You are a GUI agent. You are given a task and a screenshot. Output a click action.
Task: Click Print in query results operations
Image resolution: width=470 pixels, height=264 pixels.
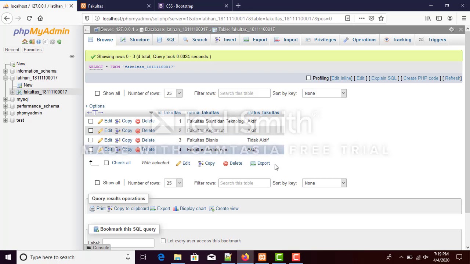[x=98, y=209]
